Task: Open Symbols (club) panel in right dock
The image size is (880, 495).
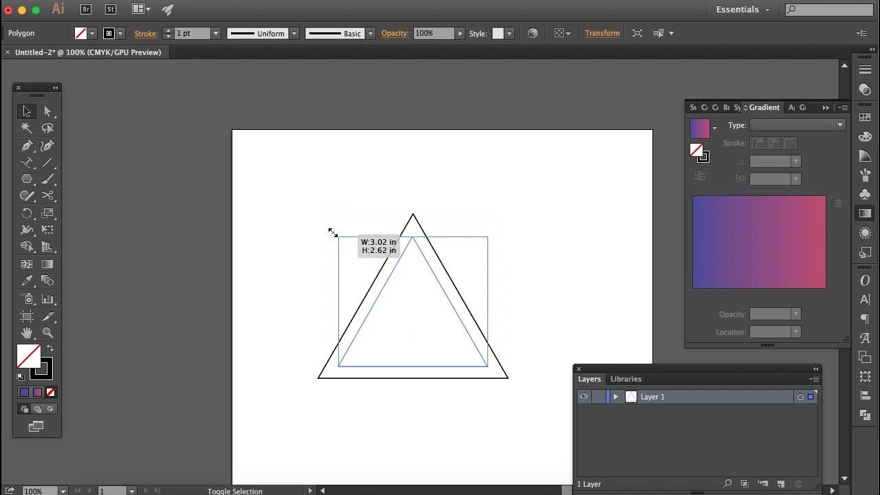Action: pos(865,195)
